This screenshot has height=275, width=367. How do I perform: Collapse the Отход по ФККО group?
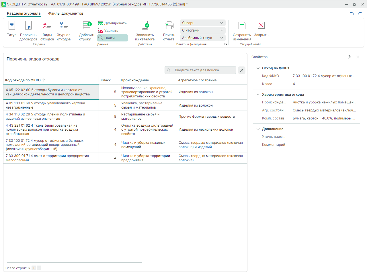[x=258, y=68]
